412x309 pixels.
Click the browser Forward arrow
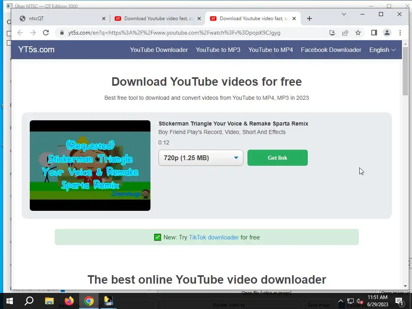click(33, 33)
